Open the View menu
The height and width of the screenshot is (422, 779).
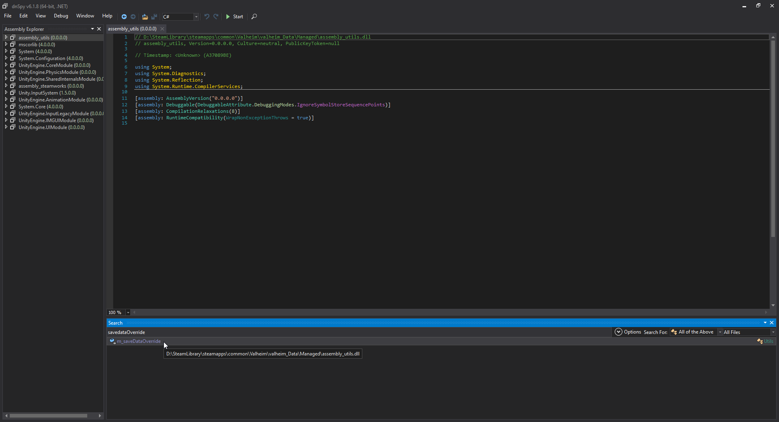click(41, 16)
